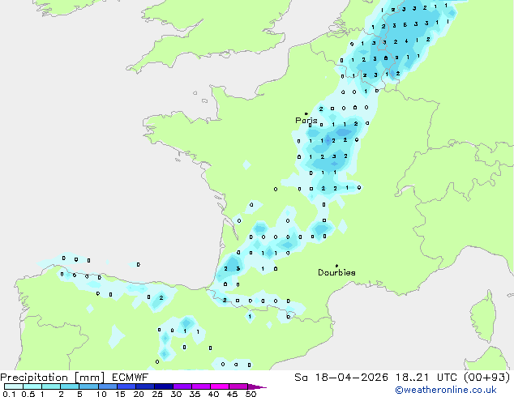The width and height of the screenshot is (514, 397).
Task: Click the Dourbies location label
Action: (x=336, y=272)
